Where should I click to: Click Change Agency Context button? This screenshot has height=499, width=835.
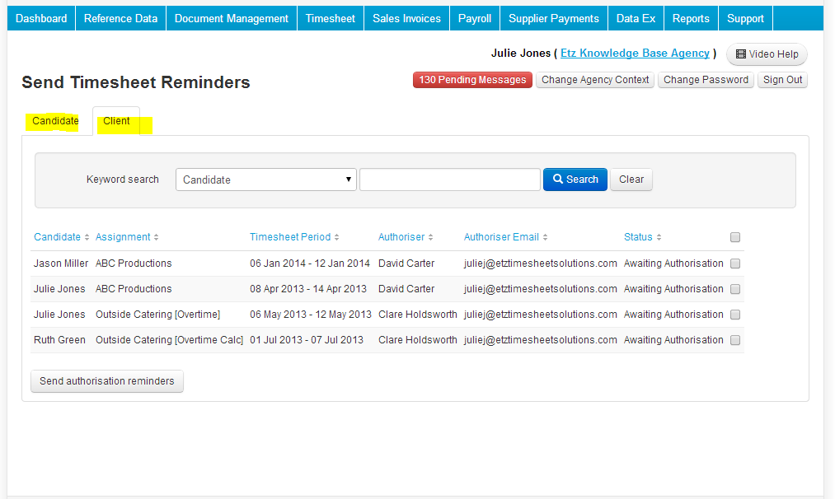pyautogui.click(x=595, y=80)
